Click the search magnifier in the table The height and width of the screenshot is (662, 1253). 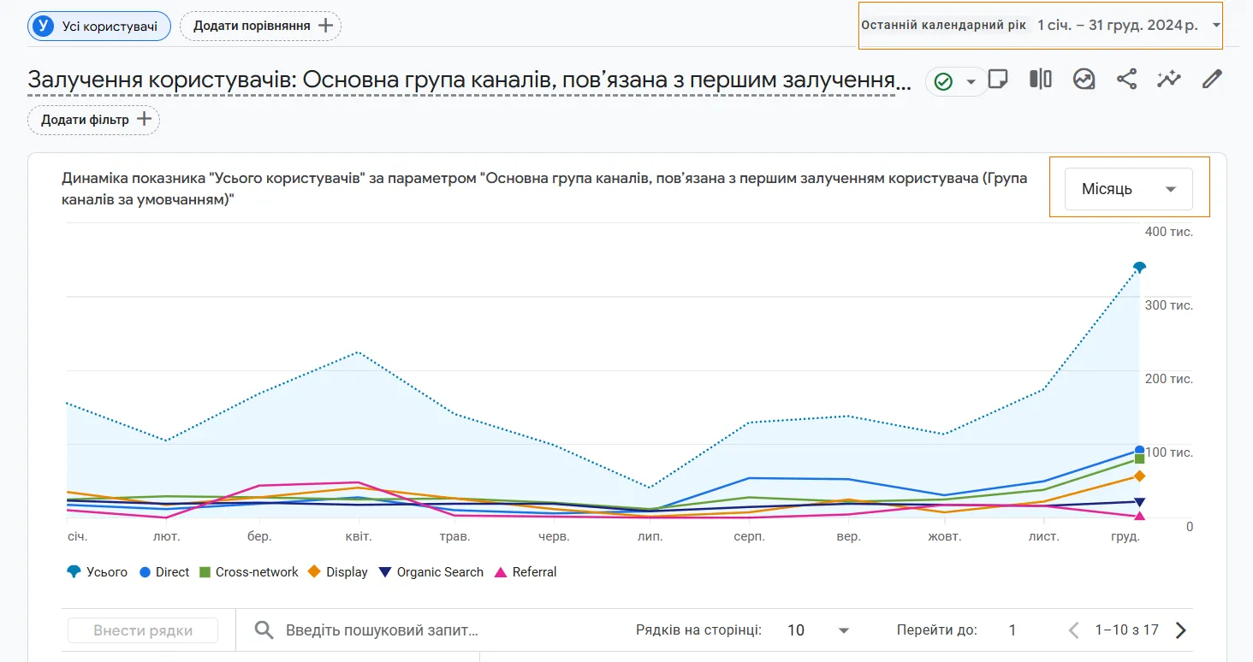pos(265,629)
